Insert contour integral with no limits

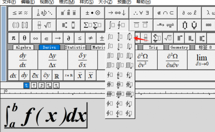[x=110, y=75]
